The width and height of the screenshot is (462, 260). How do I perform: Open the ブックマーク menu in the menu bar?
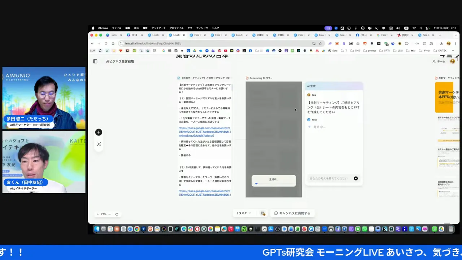[x=158, y=28]
